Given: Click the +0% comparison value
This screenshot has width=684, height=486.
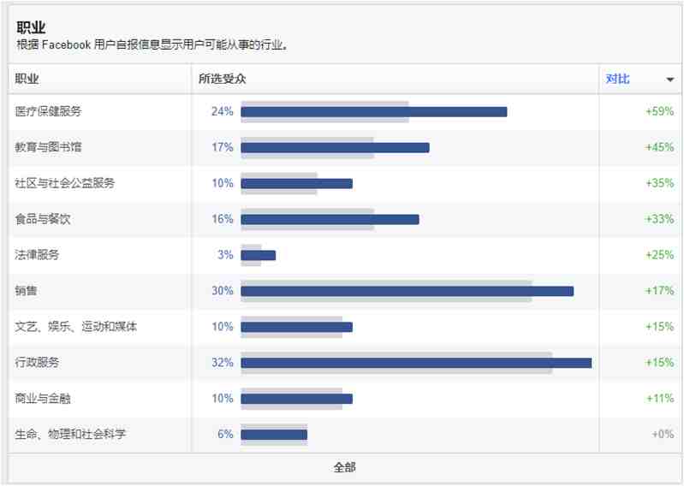Looking at the screenshot, I should [663, 434].
